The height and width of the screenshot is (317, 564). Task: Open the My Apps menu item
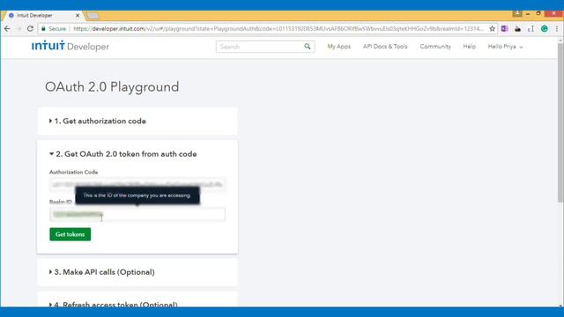(x=338, y=47)
